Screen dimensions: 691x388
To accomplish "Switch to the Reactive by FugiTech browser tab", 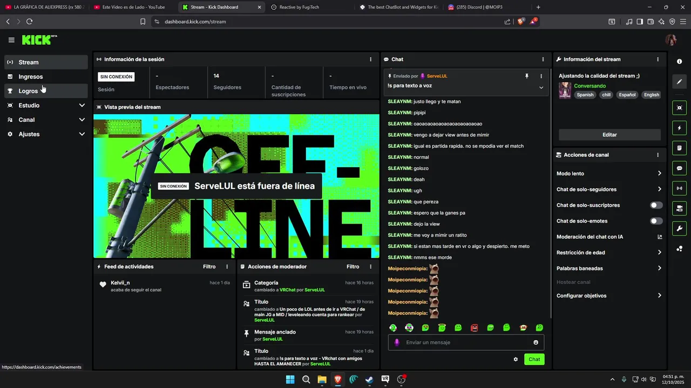I will [x=309, y=7].
